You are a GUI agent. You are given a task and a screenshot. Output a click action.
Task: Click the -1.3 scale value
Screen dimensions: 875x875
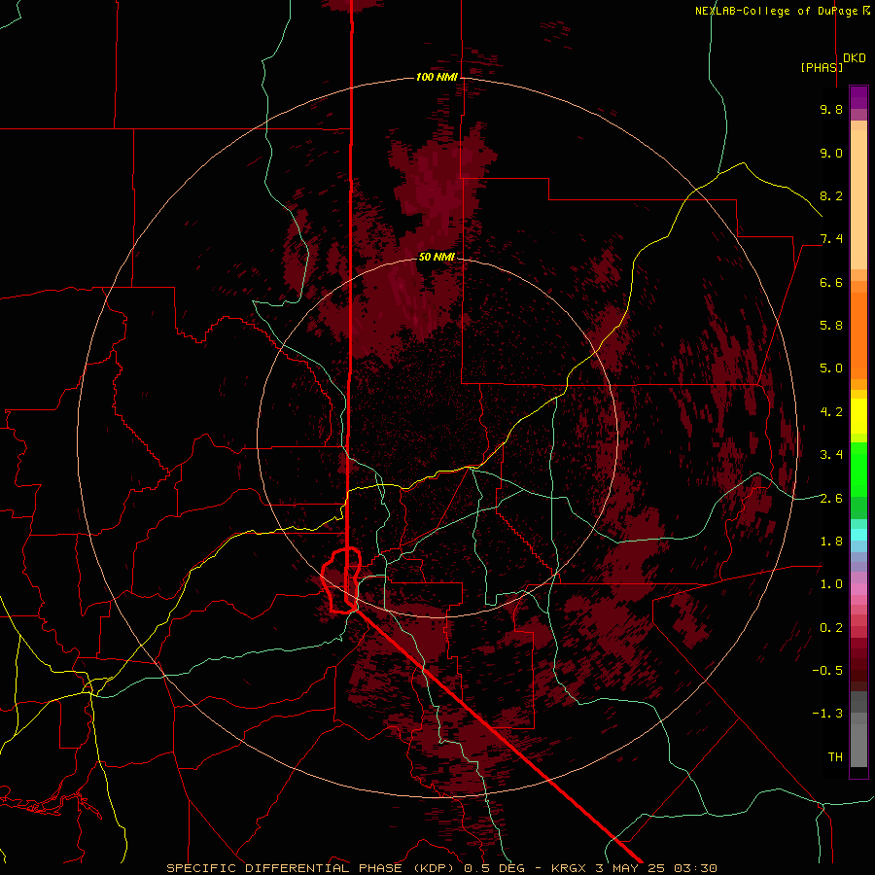click(827, 714)
